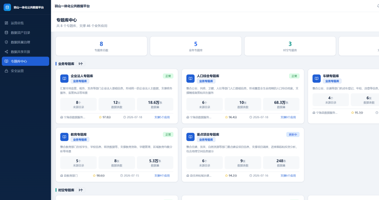Click the star icon next to 97.8分

click(100, 117)
